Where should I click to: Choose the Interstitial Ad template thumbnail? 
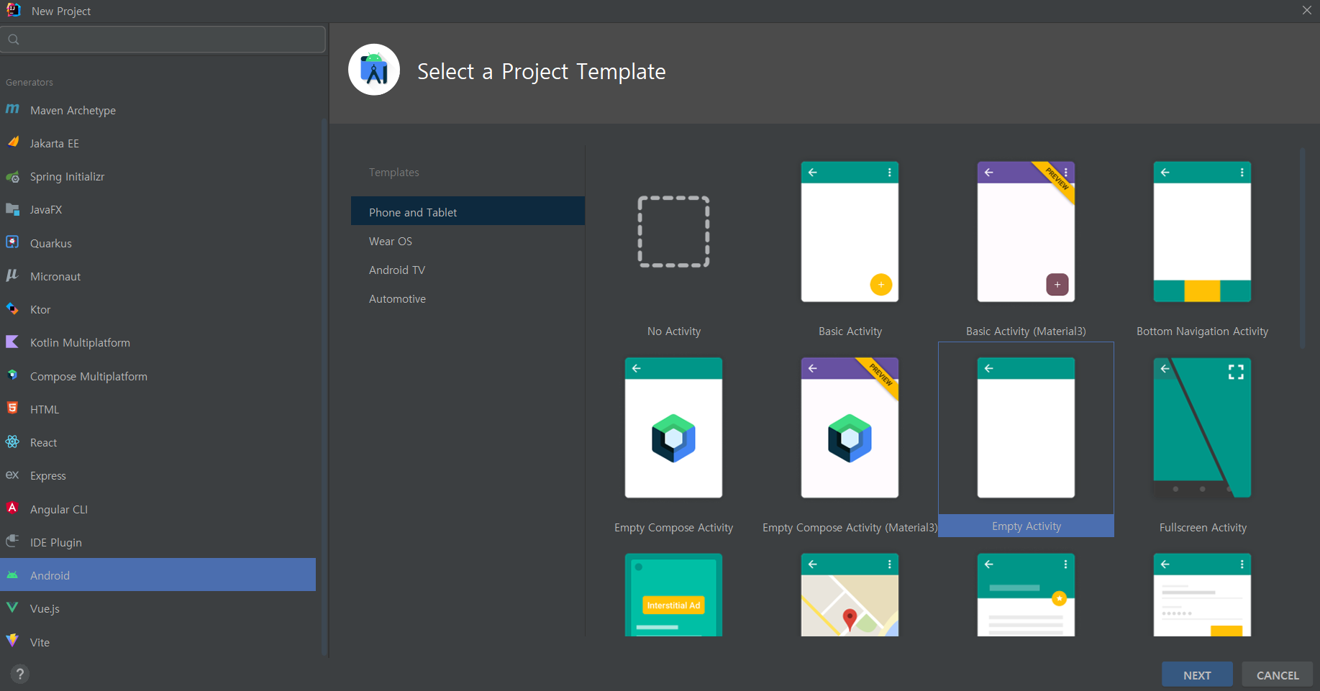673,595
